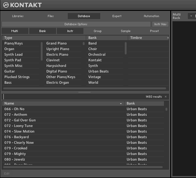Screen dimensions: 196x178
Task: Click the Bank attribute column header
Action: pos(107,38)
